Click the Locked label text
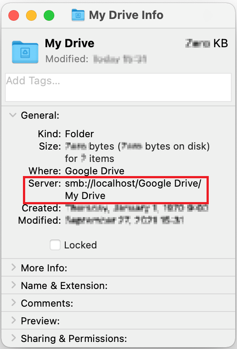 coord(80,245)
